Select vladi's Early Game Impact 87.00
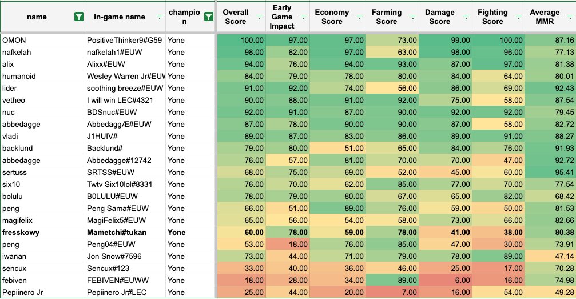 [288, 136]
